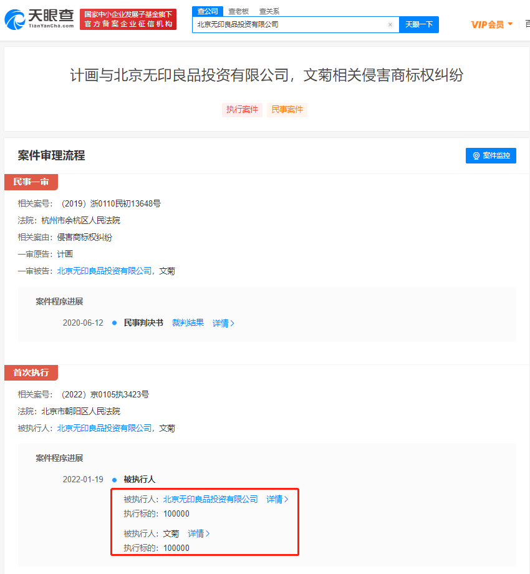
Task: Click inside the company search field
Action: point(287,25)
